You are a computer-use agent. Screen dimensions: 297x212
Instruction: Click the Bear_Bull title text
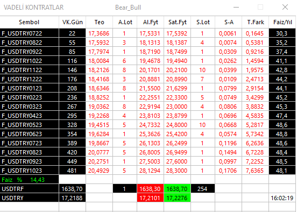point(128,8)
